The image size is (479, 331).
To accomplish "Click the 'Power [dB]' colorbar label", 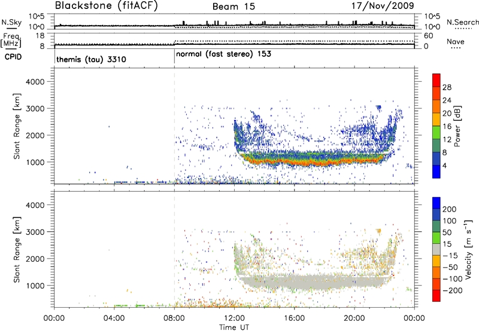I will tap(457, 126).
